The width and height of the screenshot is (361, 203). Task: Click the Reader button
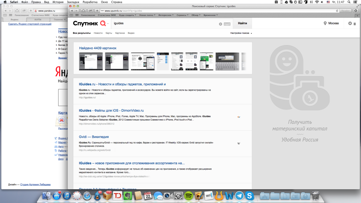(345, 11)
